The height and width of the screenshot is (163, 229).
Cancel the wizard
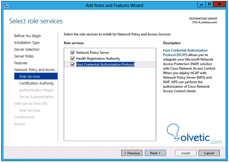[x=209, y=153]
